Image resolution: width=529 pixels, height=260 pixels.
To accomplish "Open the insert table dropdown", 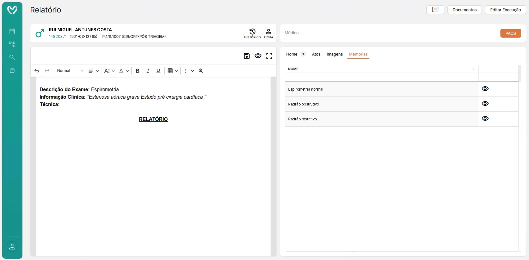I will pyautogui.click(x=173, y=71).
